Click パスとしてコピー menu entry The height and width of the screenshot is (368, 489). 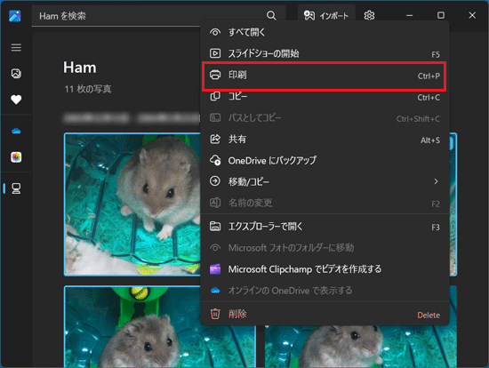tap(325, 118)
